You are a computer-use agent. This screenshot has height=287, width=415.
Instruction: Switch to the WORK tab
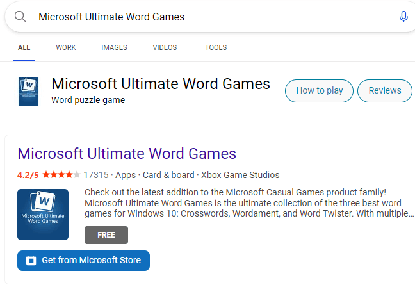pos(66,47)
